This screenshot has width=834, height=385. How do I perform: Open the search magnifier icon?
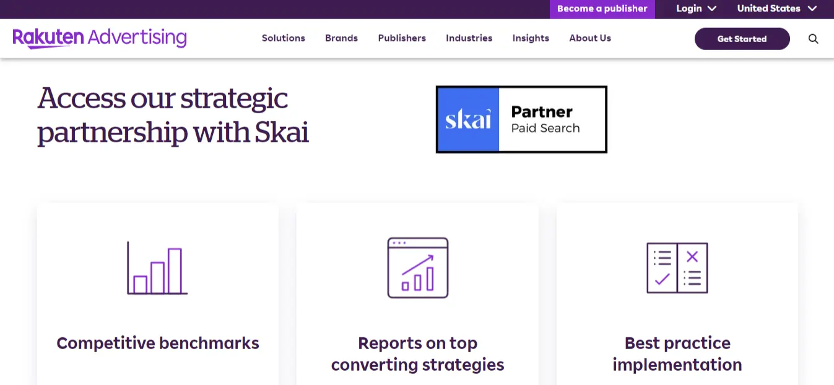tap(813, 39)
